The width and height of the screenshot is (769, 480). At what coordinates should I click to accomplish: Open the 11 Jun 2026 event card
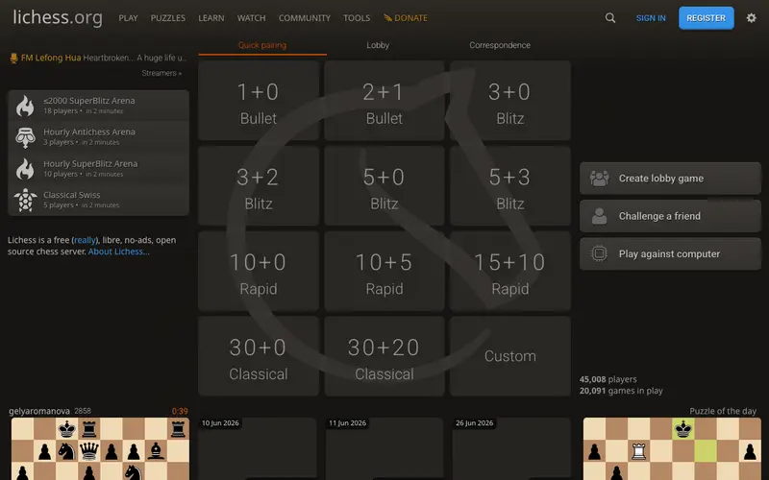coord(384,448)
